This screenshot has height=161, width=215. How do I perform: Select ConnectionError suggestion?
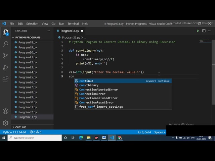click(123, 94)
